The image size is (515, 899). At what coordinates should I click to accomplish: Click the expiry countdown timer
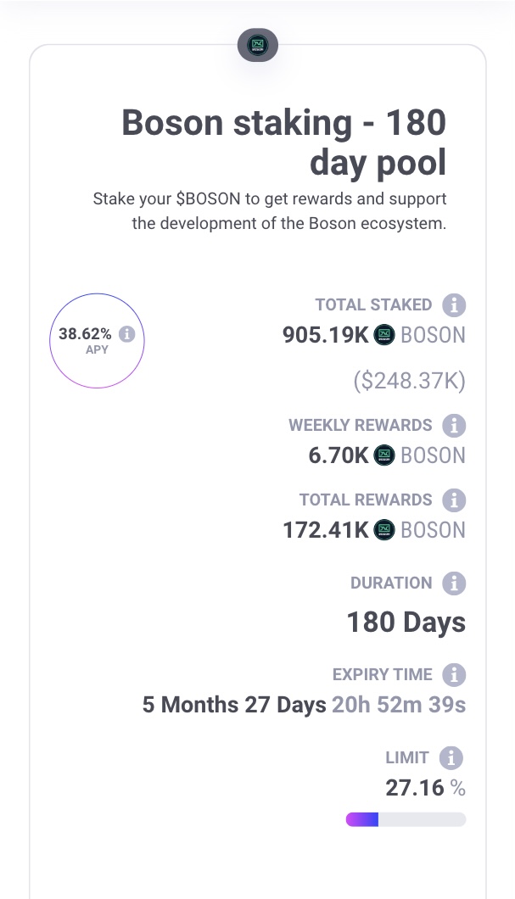pos(304,705)
